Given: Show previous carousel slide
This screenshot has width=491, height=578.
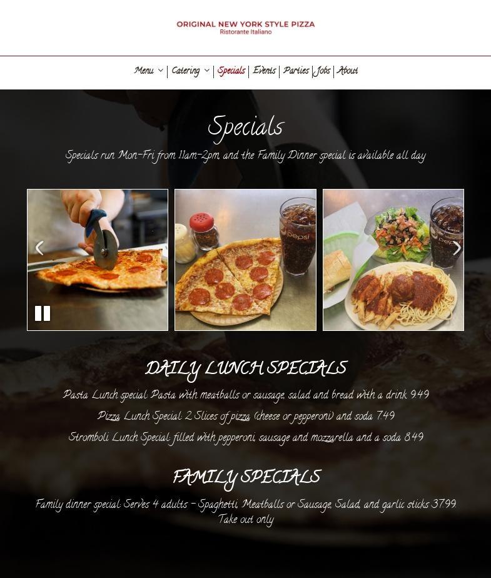Looking at the screenshot, I should click(39, 248).
